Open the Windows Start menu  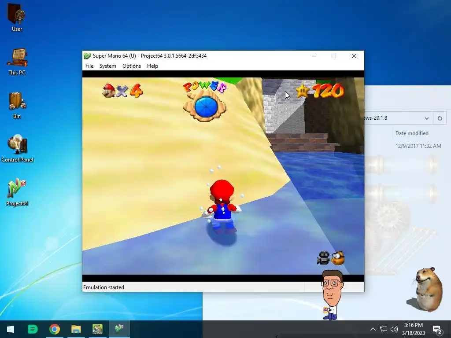(11, 329)
